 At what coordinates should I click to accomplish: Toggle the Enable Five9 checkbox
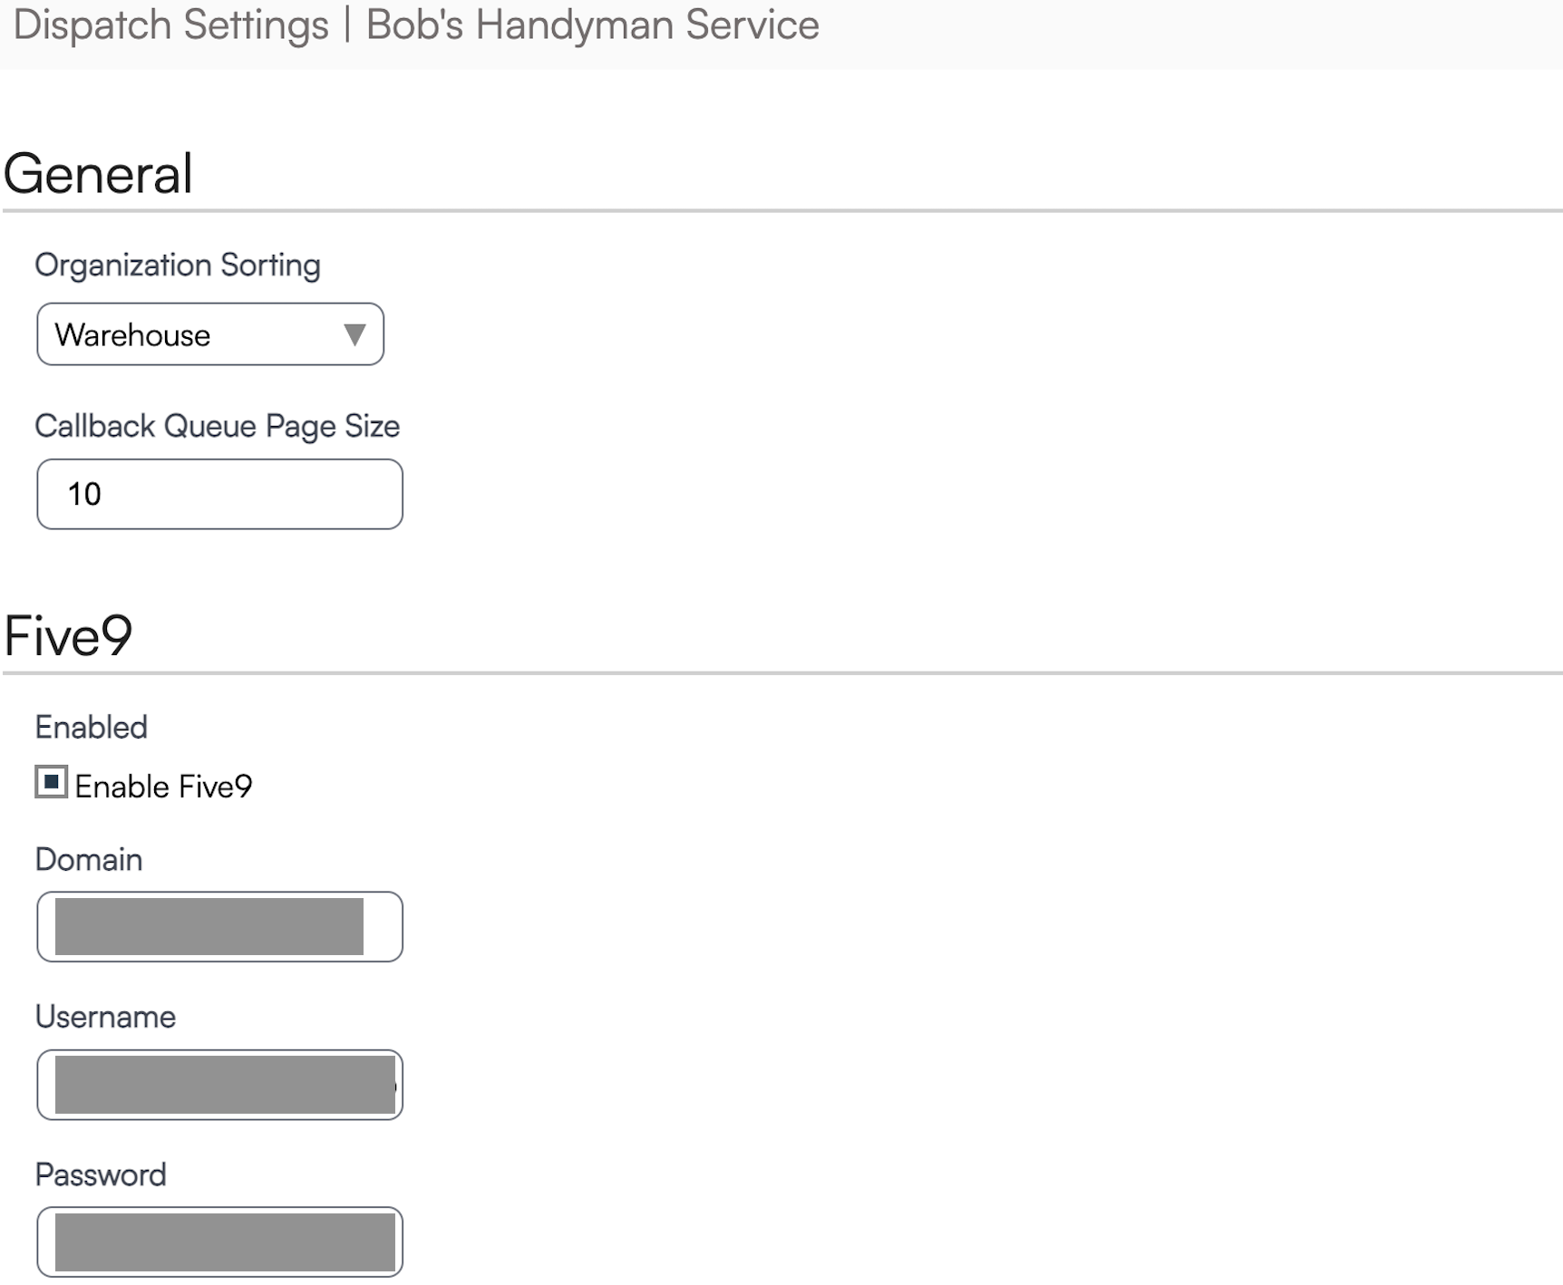pyautogui.click(x=51, y=782)
